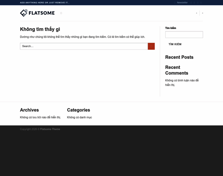Click last social icon in top bar
This screenshot has height=176, width=223.
(x=201, y=2)
